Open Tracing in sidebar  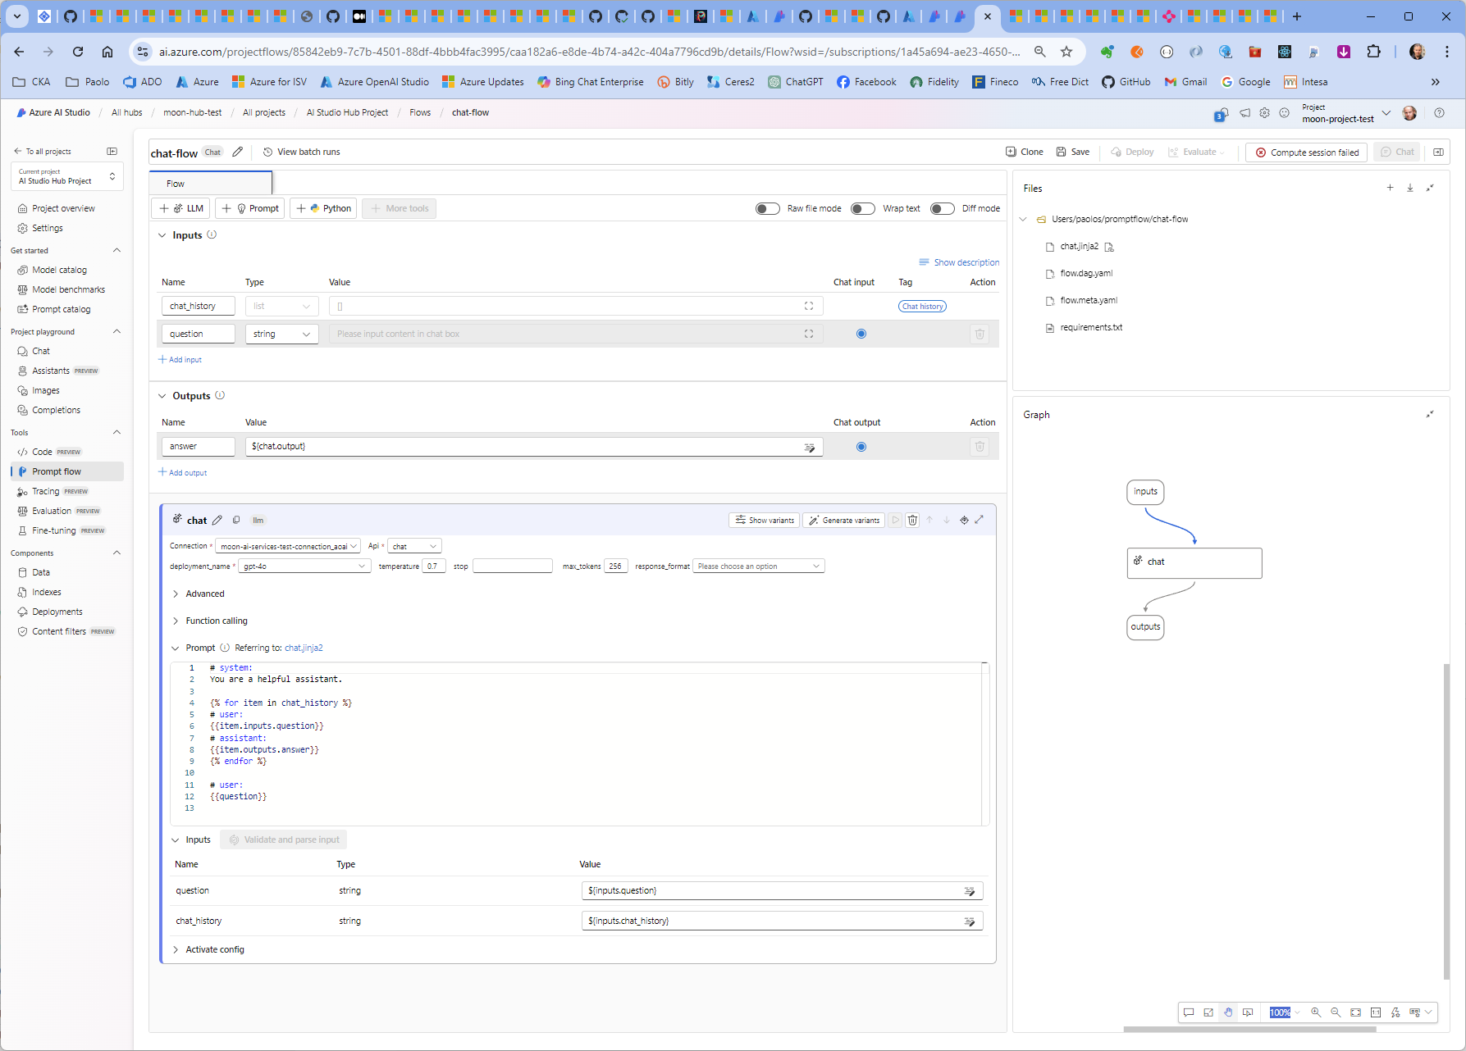[x=46, y=491]
